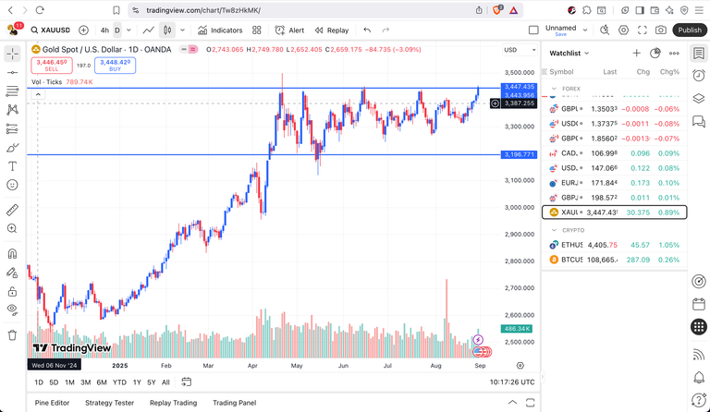Open the go to date calendar icon
This screenshot has width=710, height=412.
coord(186,382)
